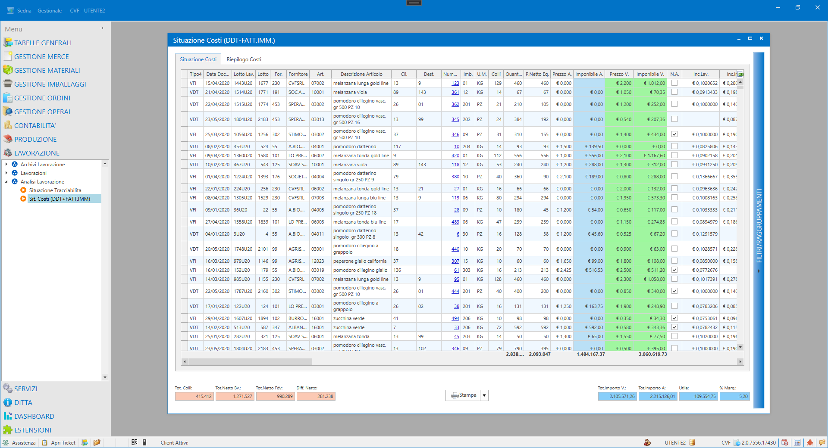
Task: Check N.A. checkbox for lotto 453U20 row
Action: click(674, 146)
